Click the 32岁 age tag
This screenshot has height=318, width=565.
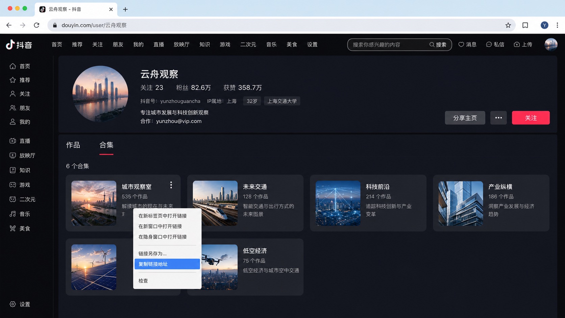(x=252, y=101)
